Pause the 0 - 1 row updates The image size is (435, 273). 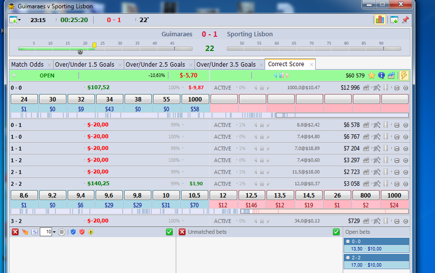262,125
